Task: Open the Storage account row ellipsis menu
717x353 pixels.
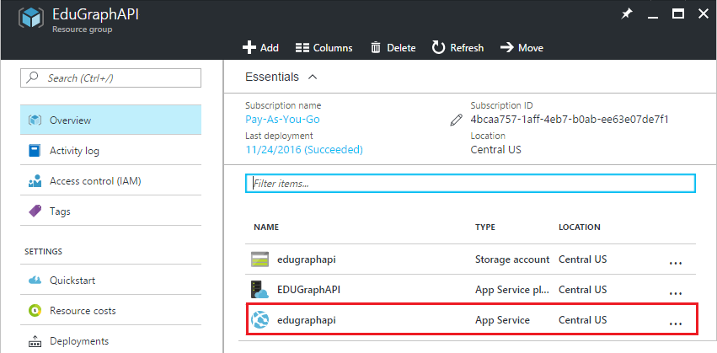Action: tap(676, 263)
